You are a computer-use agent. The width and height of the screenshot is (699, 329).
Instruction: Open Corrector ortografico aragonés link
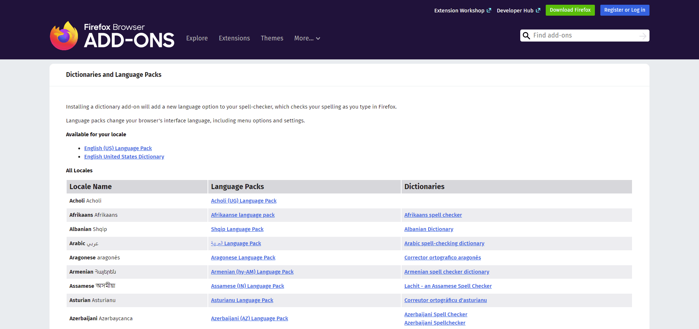[x=442, y=258]
